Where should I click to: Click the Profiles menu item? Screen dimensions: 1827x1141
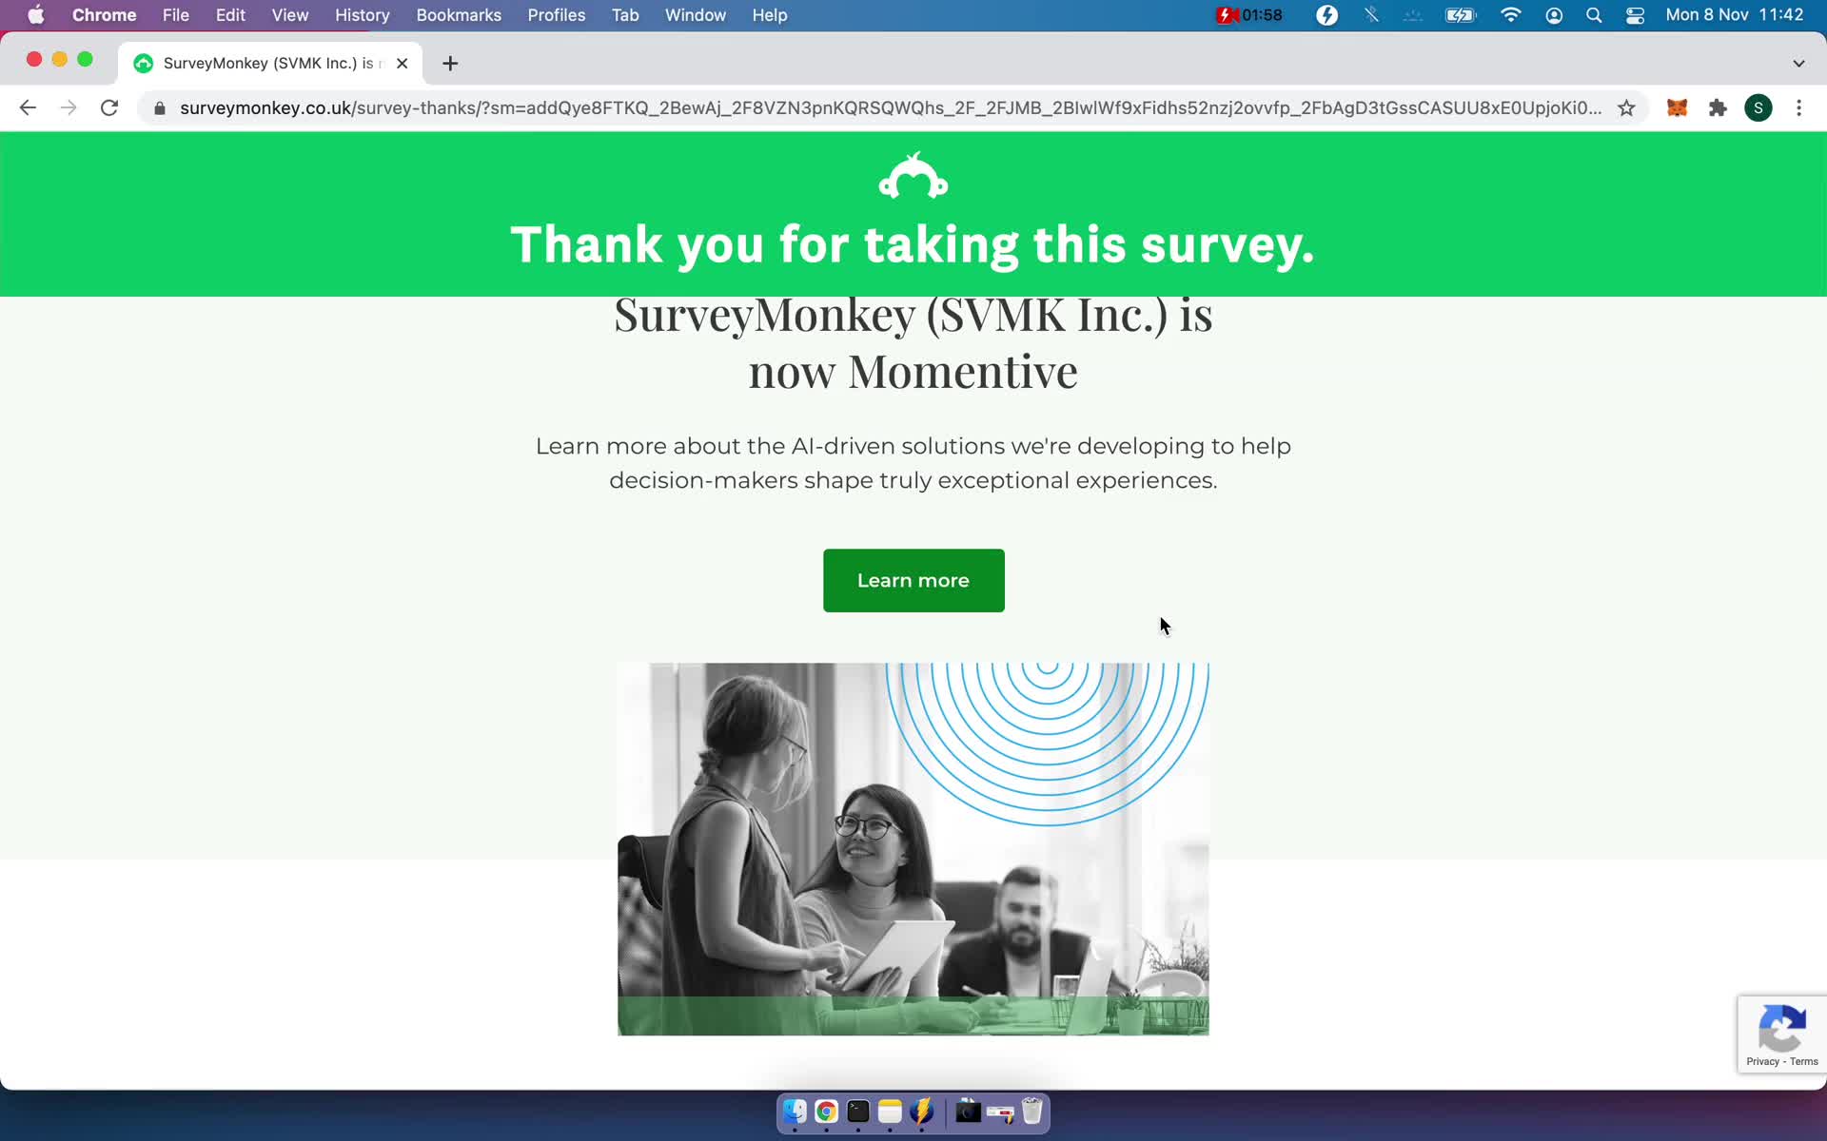[557, 14]
